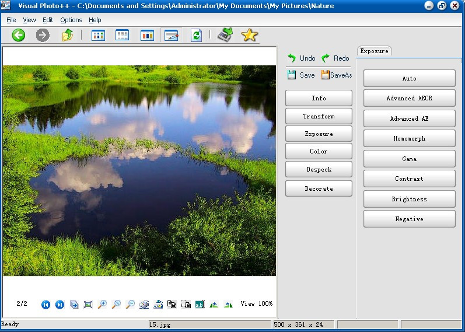This screenshot has height=332, width=465.
Task: Open the View menu
Action: (x=29, y=20)
